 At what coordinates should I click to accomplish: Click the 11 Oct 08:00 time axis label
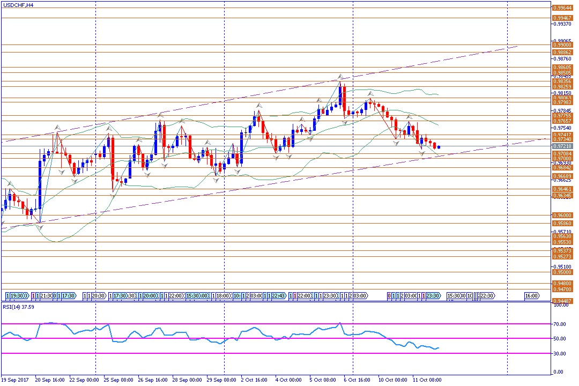point(427,380)
